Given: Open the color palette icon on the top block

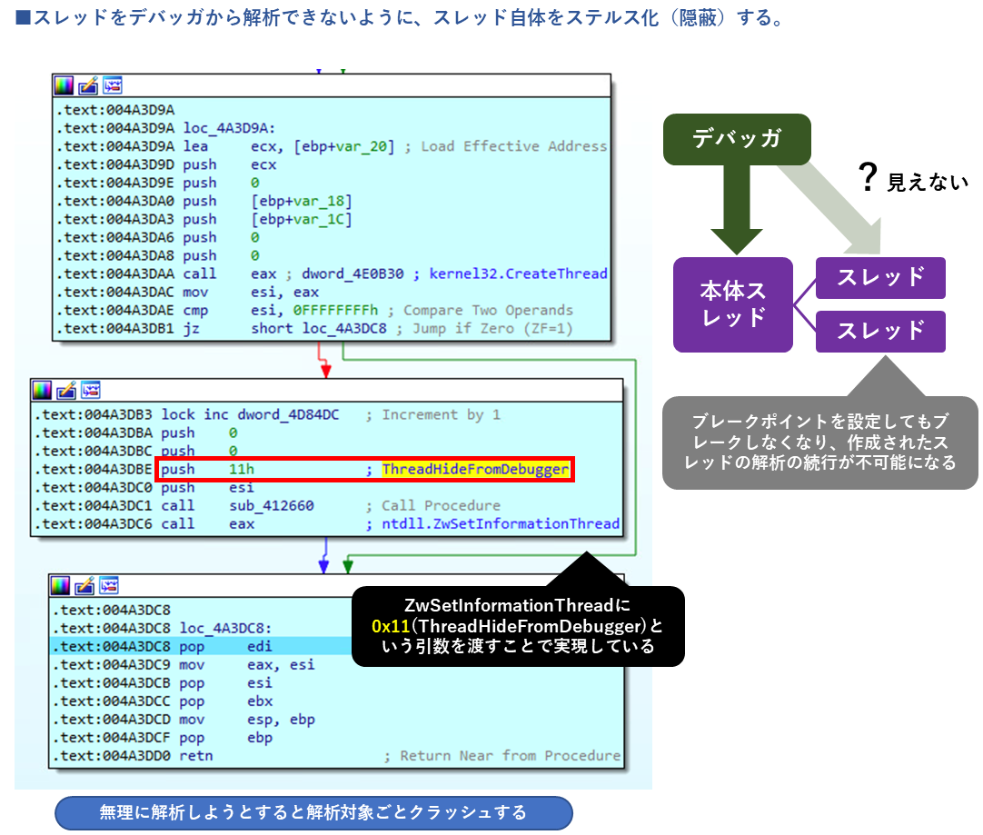Looking at the screenshot, I should (64, 84).
